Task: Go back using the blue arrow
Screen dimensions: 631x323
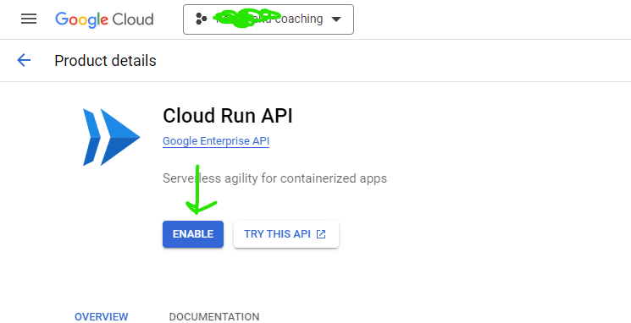Action: (24, 60)
